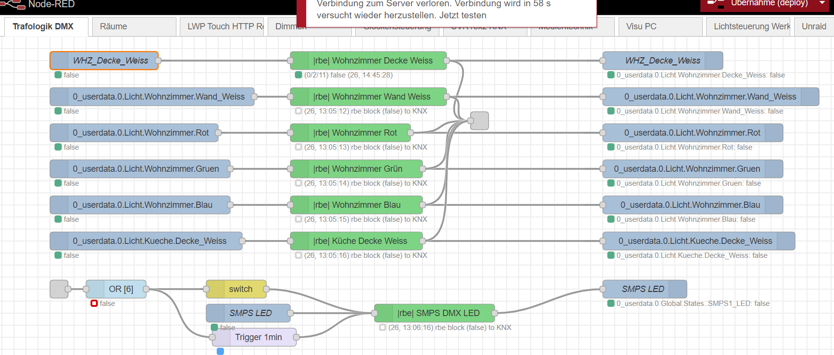Click icon of left Wohnzimmer.Rot input node
The image size is (834, 355).
pyautogui.click(x=59, y=133)
